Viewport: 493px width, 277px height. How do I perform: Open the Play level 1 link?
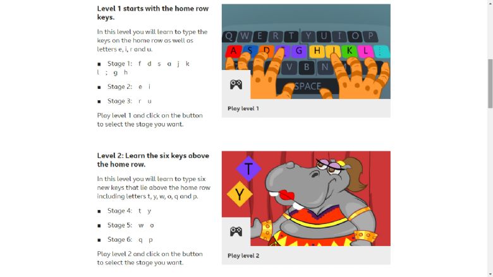point(243,109)
